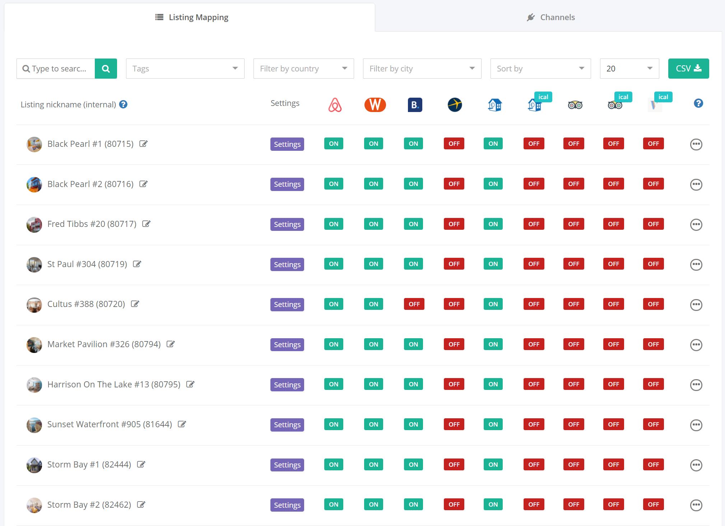Toggle Airbnb ON for Black Pearl #2
The height and width of the screenshot is (526, 725).
pyautogui.click(x=334, y=184)
